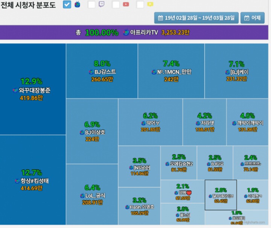Click the [NS남순] streamer name
The width and height of the screenshot is (271, 228).
142,168
